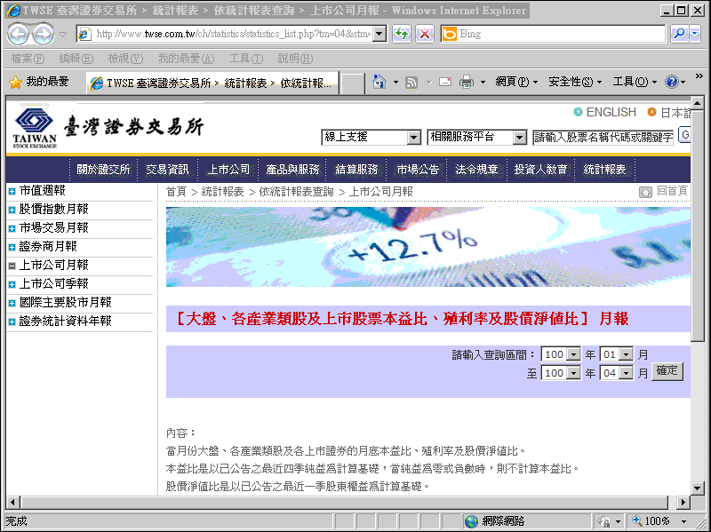Screen dimensions: 711x532
Task: Expand the 市場交易月報 tree item
Action: pyautogui.click(x=12, y=229)
